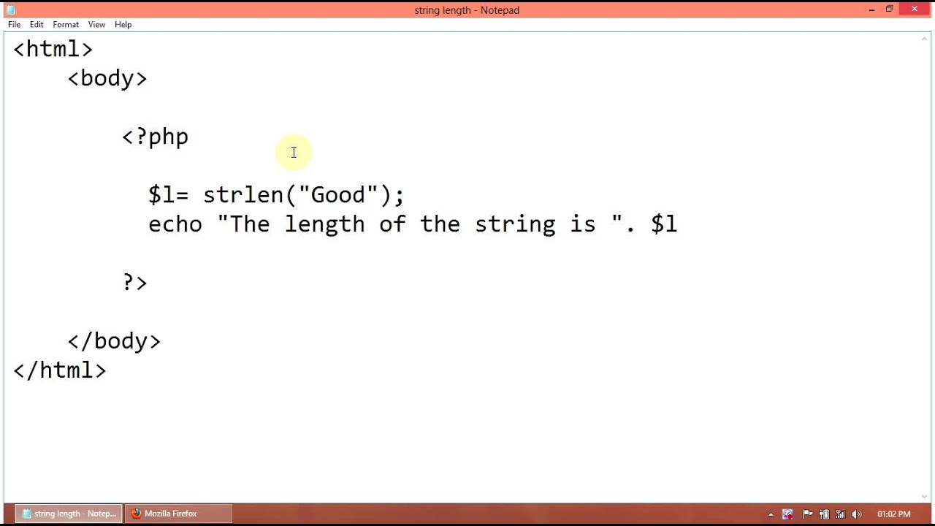This screenshot has height=526, width=935.
Task: Minimize the Notepad window
Action: [x=871, y=9]
